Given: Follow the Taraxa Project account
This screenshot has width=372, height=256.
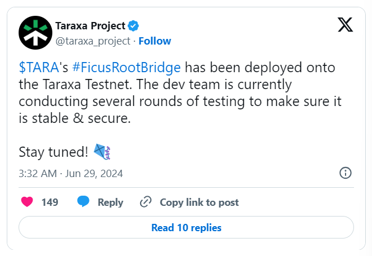Looking at the screenshot, I should (x=155, y=41).
